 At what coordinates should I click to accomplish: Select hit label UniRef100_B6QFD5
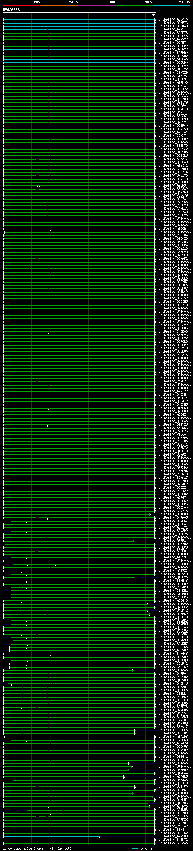click(x=173, y=624)
